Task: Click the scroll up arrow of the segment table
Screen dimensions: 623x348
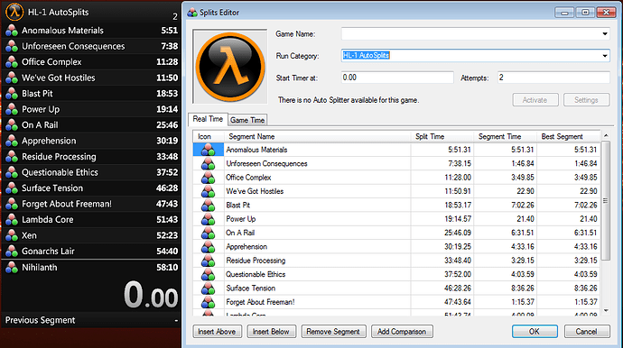Action: (x=606, y=136)
